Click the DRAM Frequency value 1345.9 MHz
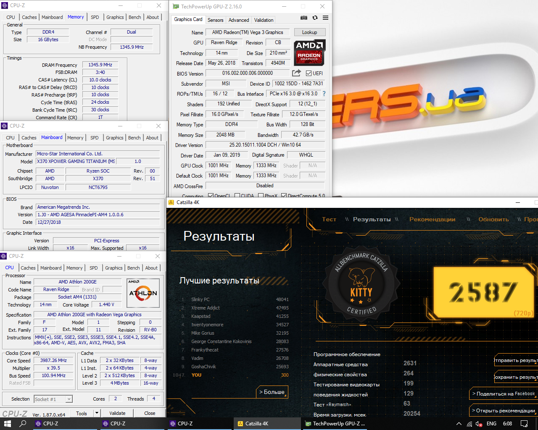This screenshot has height=430, width=538. click(100, 65)
